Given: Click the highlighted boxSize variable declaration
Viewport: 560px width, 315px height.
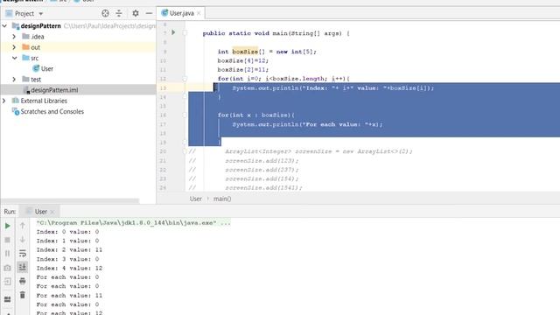Looking at the screenshot, I should click(x=245, y=52).
